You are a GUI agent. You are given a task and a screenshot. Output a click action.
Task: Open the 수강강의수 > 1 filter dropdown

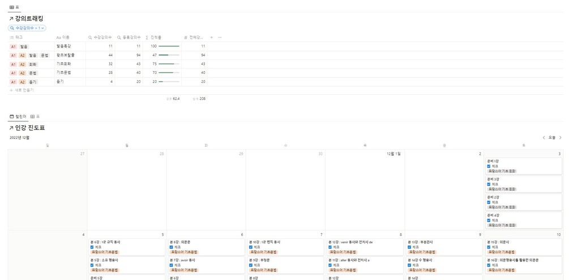tap(27, 28)
